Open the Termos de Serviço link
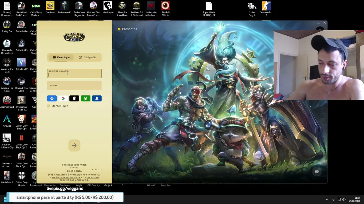 79,179
